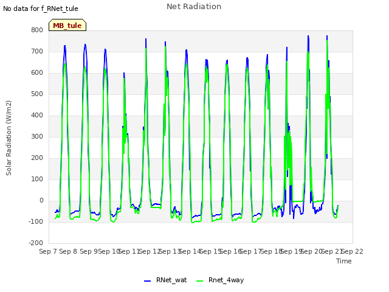Click the 500 y-axis tick label
This screenshot has width=389, height=292.
point(37,94)
